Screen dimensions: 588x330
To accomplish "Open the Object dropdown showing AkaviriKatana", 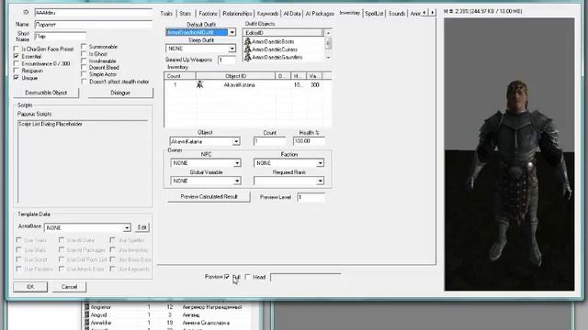I will 236,141.
